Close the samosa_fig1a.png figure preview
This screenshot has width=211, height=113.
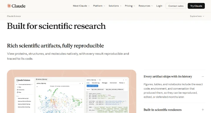82,83
